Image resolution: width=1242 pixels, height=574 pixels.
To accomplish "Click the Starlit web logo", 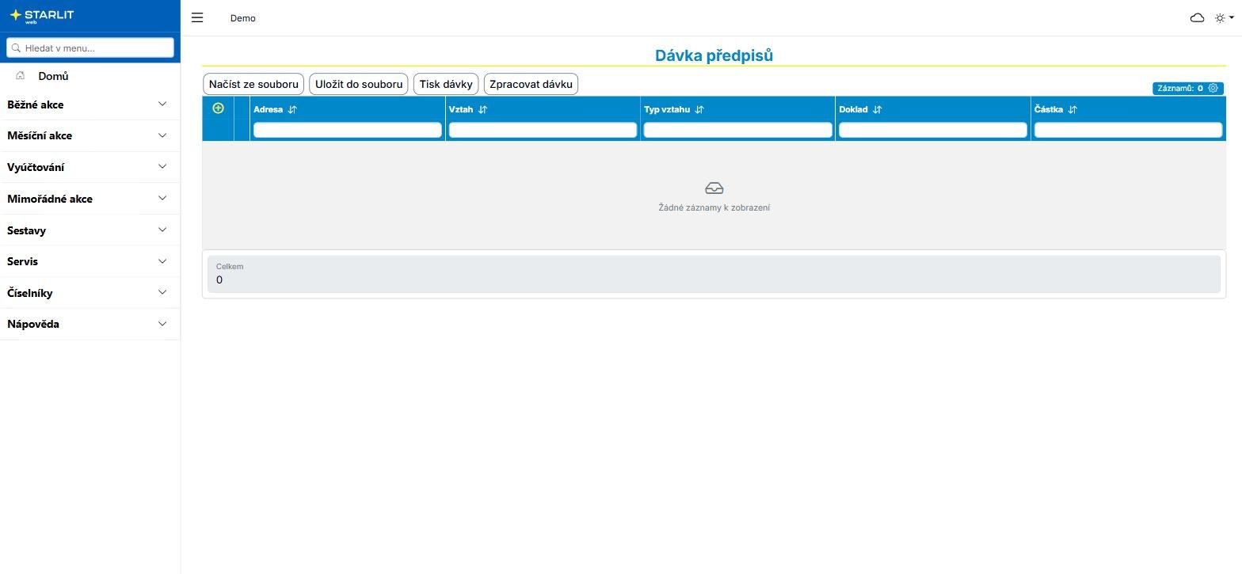I will [x=41, y=16].
